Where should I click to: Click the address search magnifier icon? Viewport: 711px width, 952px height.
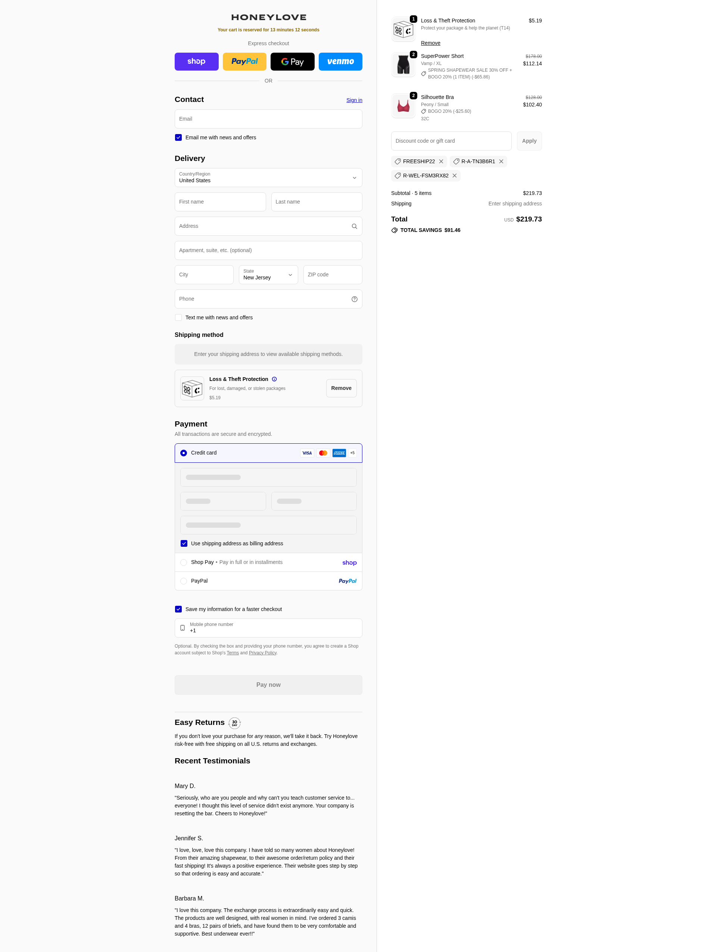pyautogui.click(x=354, y=226)
